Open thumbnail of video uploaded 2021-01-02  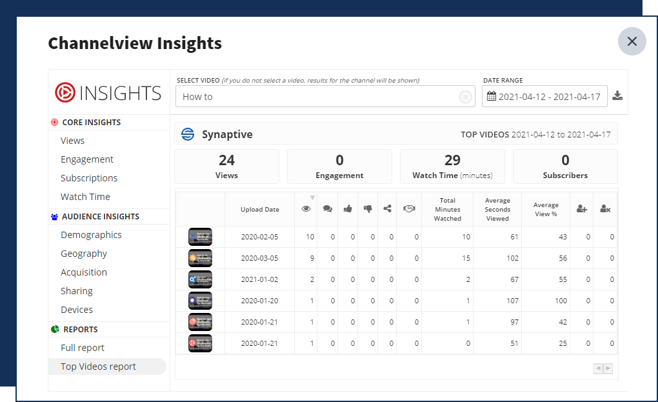tap(200, 279)
